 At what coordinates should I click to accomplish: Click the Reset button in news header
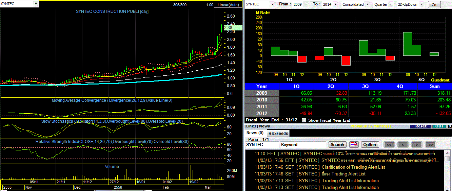click(421, 126)
